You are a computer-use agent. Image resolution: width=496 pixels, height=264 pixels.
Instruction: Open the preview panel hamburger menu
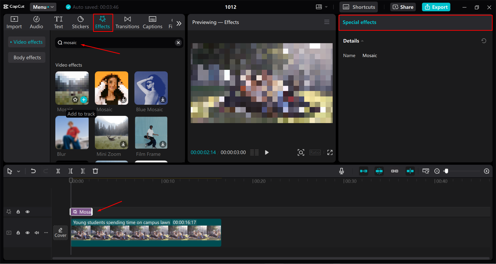[327, 22]
